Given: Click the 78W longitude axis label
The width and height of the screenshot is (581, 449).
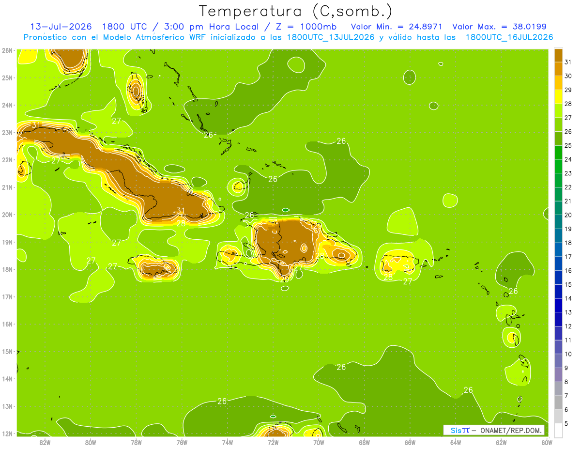Looking at the screenshot, I should 136,442.
